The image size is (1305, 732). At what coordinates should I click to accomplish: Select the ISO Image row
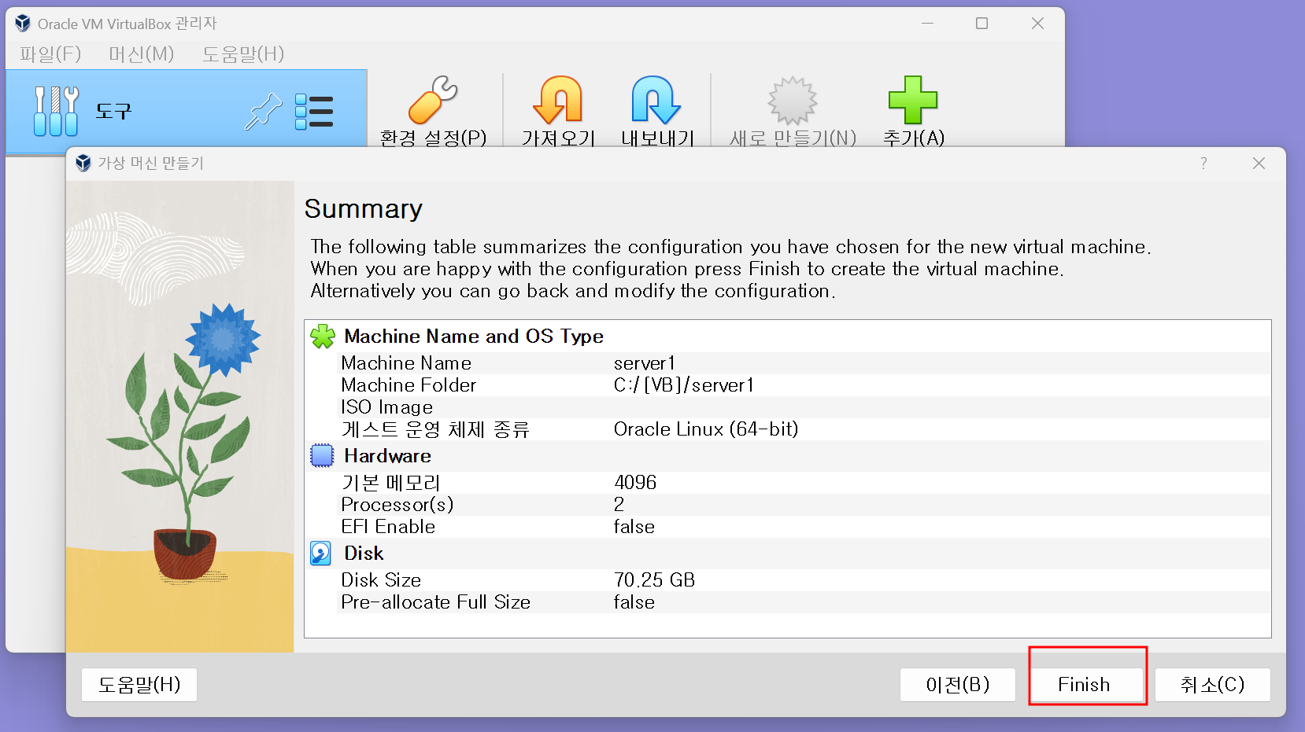[804, 407]
